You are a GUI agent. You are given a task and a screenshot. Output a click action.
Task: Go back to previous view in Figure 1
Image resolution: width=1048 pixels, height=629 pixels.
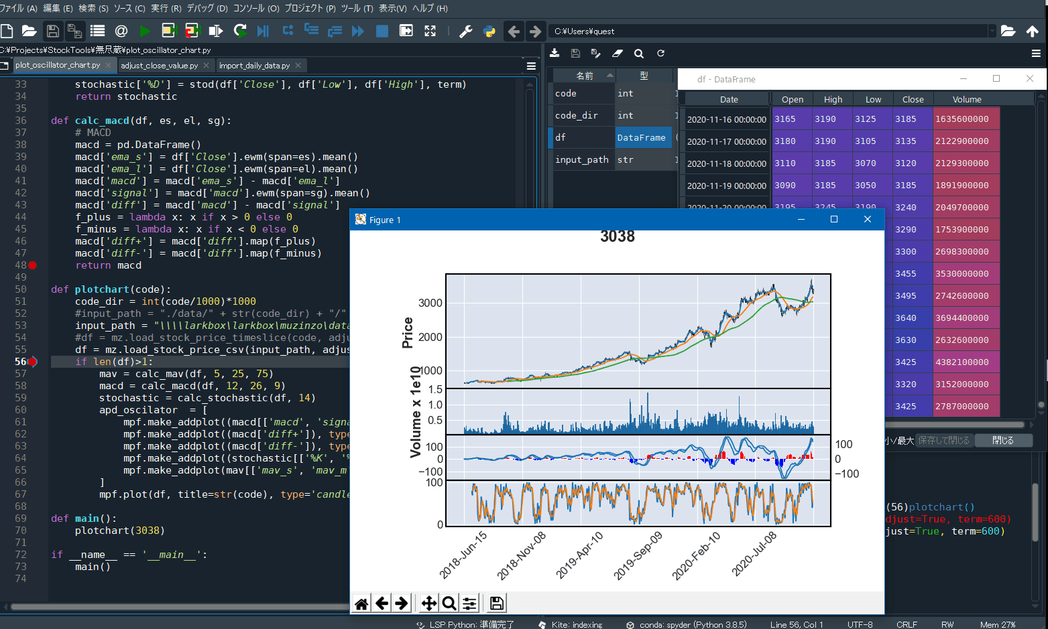[382, 604]
